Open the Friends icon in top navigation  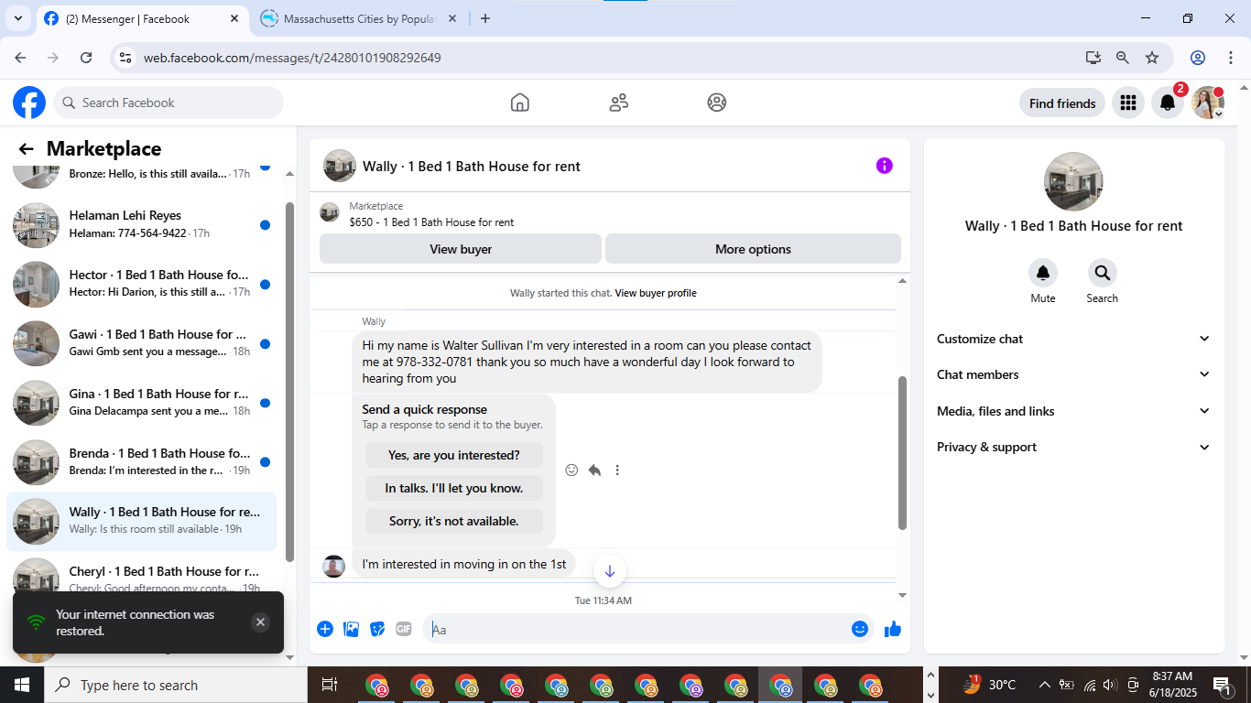619,103
